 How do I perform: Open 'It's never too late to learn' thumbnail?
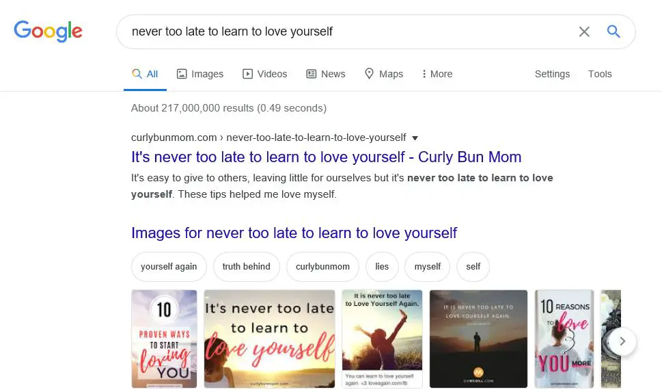(269, 339)
